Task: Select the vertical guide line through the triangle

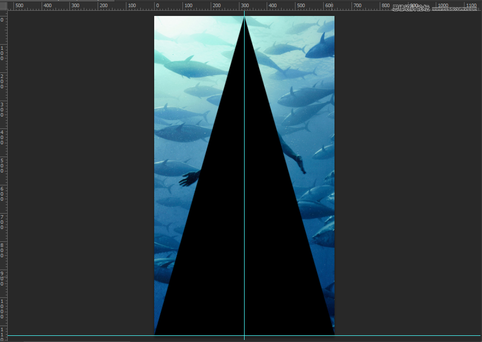Action: [244, 205]
